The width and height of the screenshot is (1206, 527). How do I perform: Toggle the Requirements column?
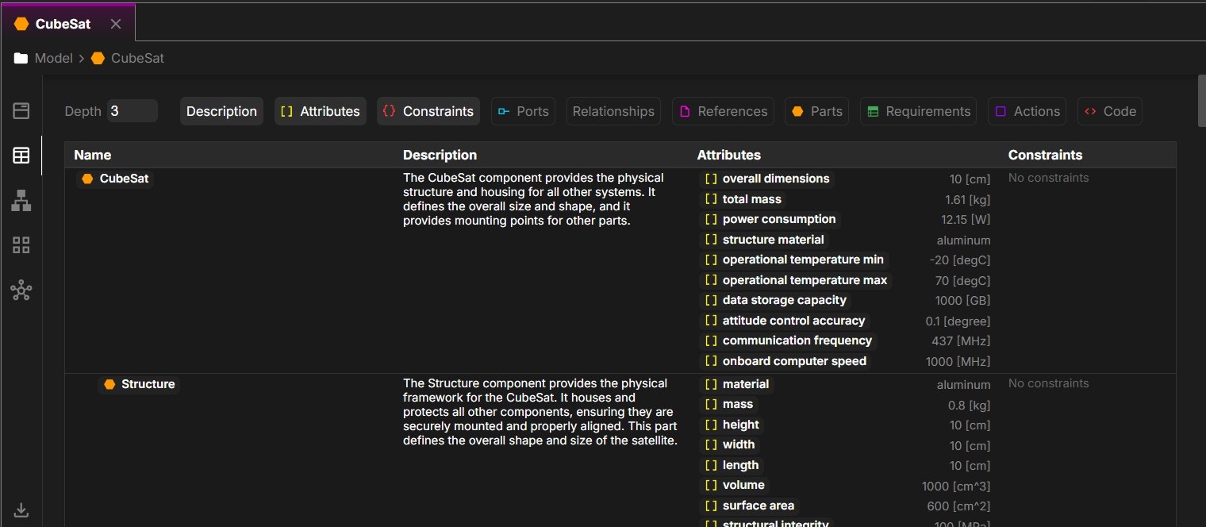918,111
